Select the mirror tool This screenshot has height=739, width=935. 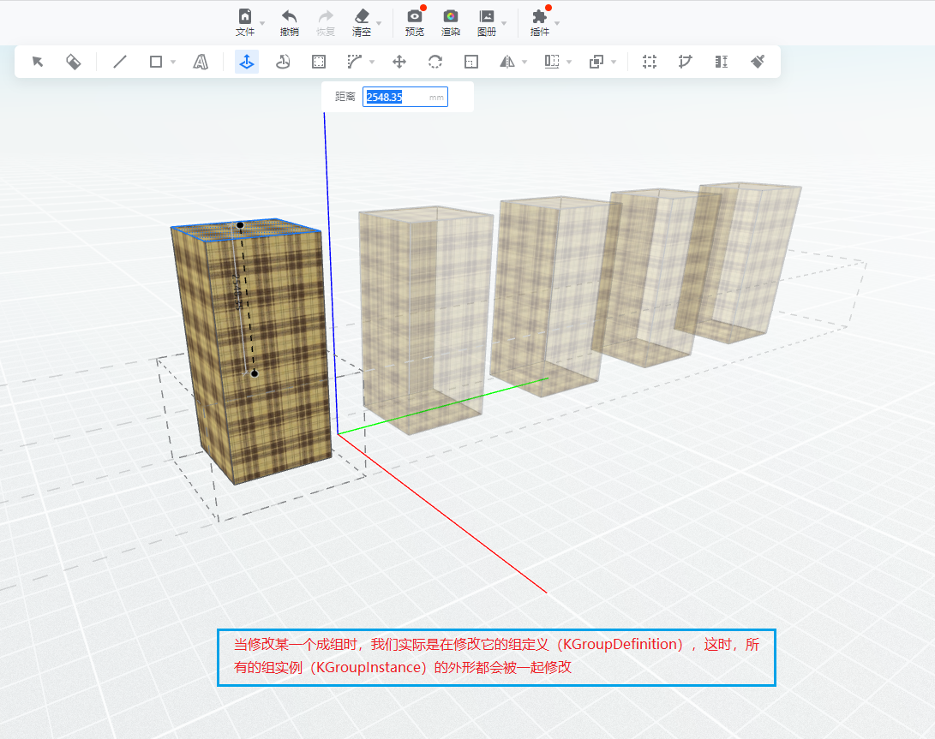506,62
